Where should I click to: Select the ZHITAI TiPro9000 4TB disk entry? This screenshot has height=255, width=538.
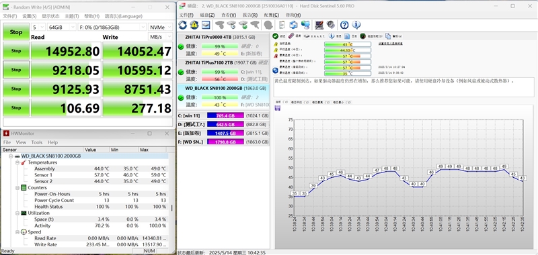(x=223, y=46)
